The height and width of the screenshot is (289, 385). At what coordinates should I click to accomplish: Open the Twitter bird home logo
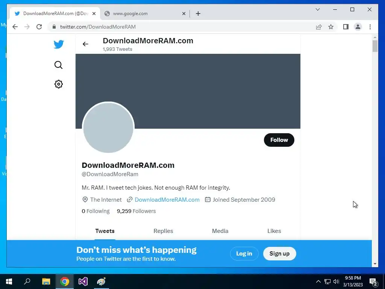[59, 44]
